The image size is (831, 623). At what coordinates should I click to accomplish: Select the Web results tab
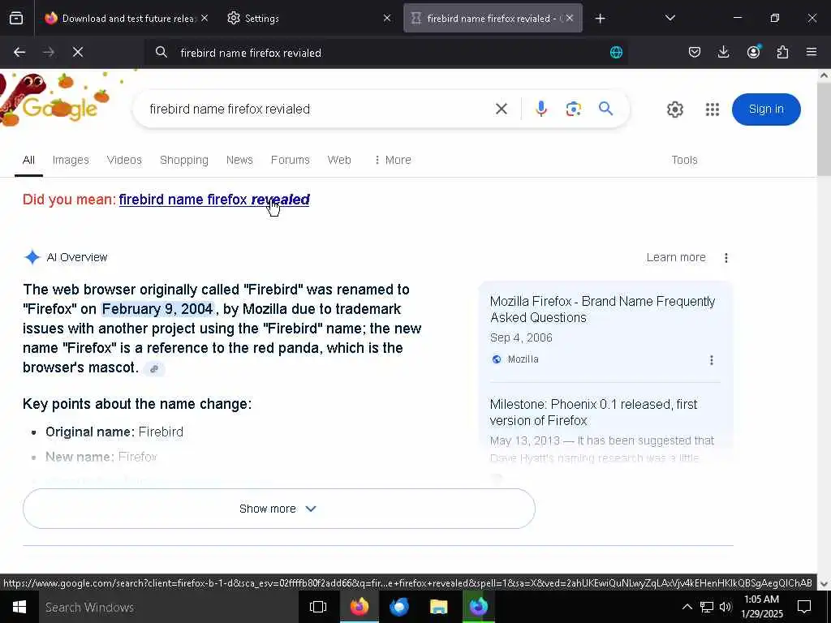(339, 160)
